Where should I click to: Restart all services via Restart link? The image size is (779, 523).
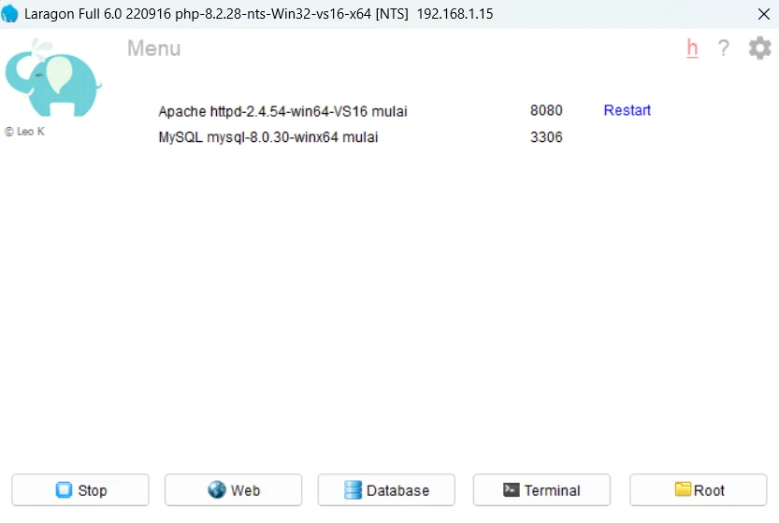click(x=627, y=110)
